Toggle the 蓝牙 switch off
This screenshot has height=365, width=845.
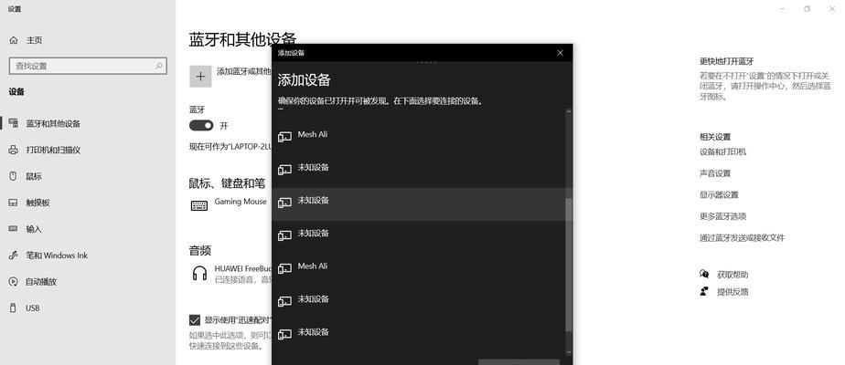tap(201, 125)
